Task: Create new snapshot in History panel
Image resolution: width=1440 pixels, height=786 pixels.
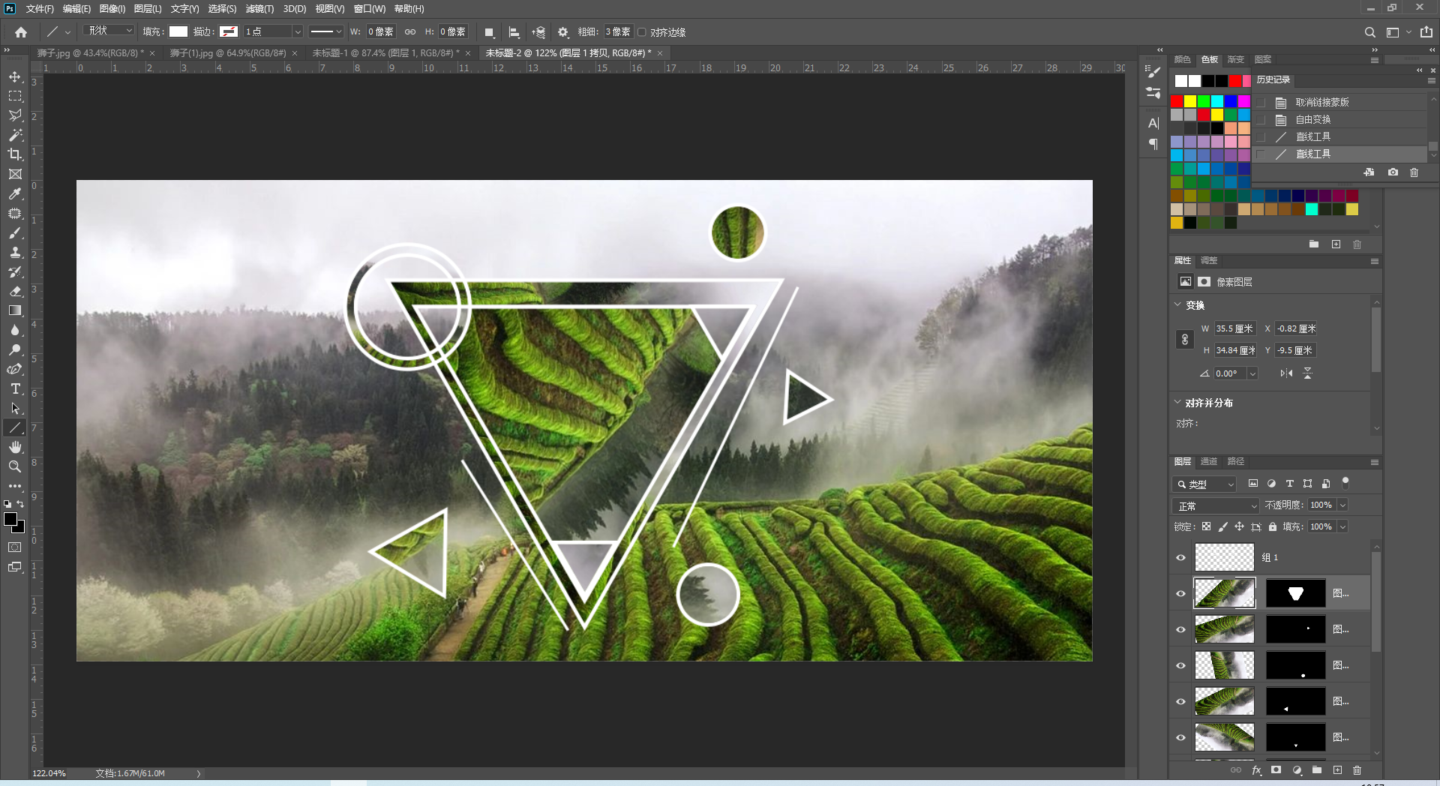Action: pyautogui.click(x=1393, y=172)
